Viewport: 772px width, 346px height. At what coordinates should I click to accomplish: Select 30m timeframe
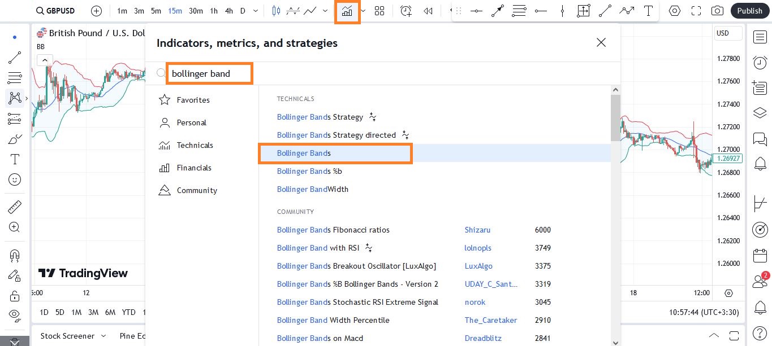point(196,11)
